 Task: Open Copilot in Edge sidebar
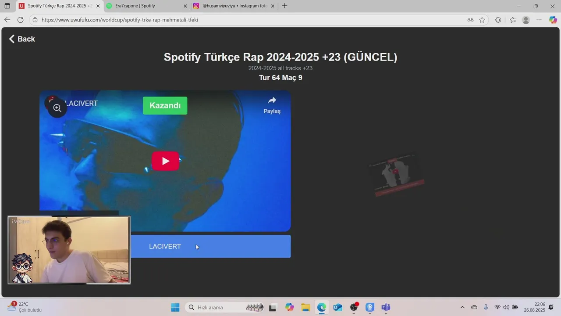tap(553, 20)
